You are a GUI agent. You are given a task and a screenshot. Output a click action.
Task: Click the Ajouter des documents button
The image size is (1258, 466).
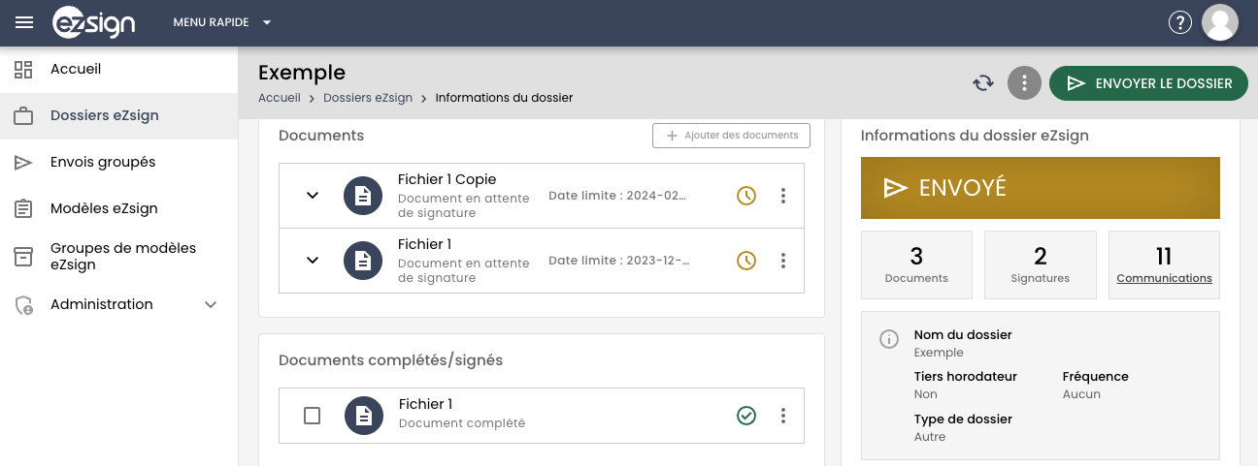click(x=731, y=136)
